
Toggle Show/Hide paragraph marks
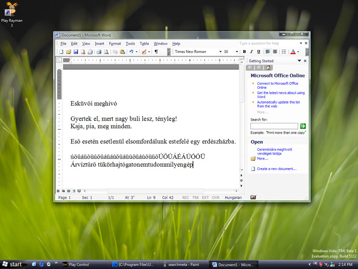coord(156,52)
